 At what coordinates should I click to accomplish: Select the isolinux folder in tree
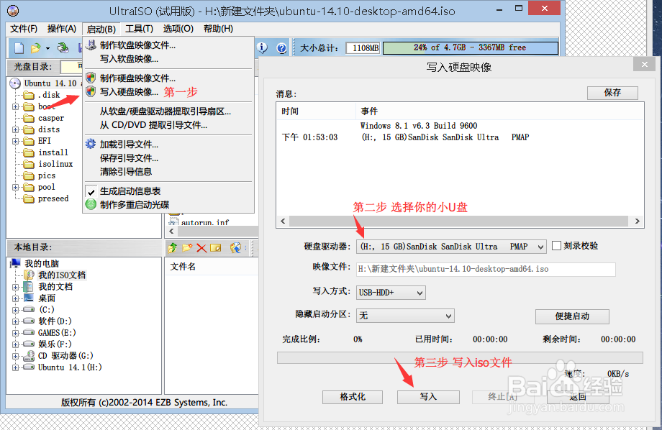click(55, 164)
